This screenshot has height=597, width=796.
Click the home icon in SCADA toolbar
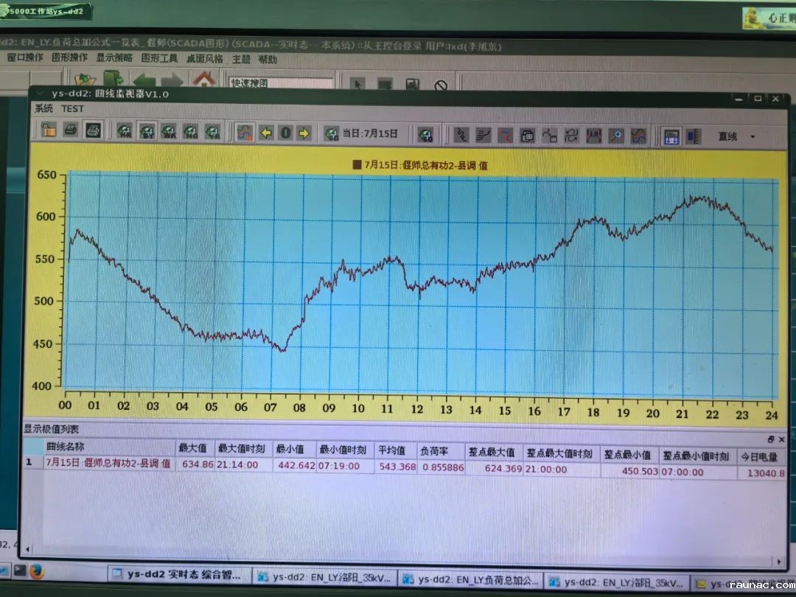pyautogui.click(x=204, y=80)
